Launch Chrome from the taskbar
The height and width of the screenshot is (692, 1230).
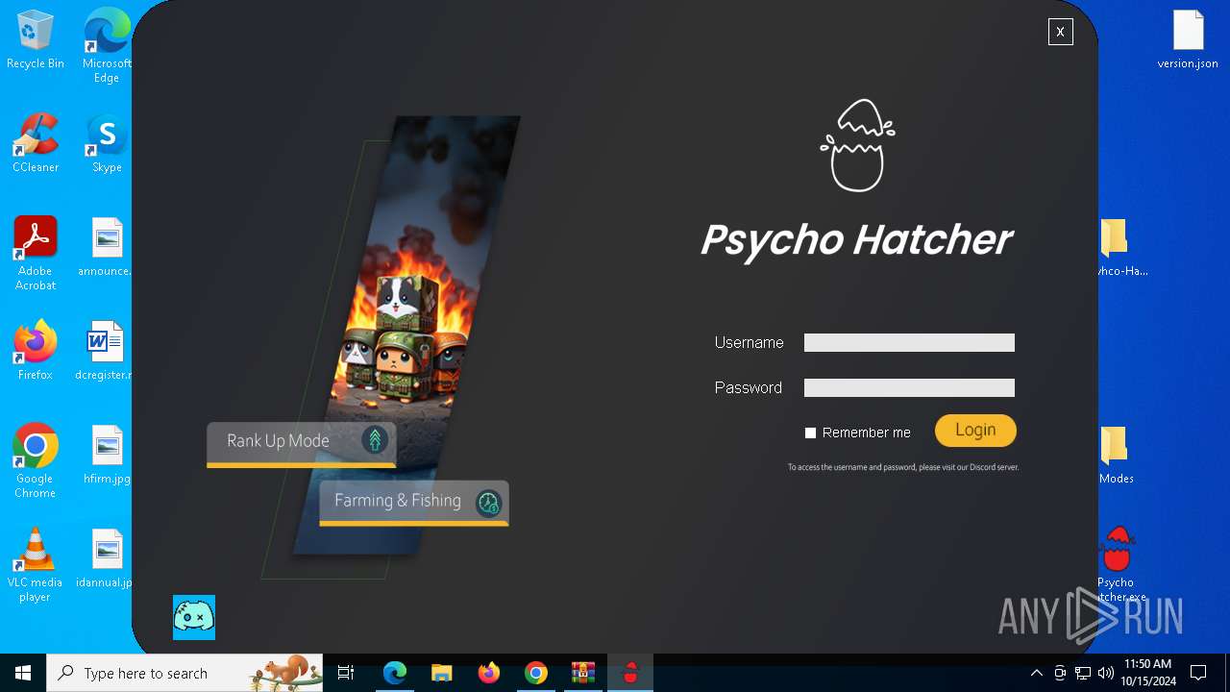pyautogui.click(x=536, y=673)
